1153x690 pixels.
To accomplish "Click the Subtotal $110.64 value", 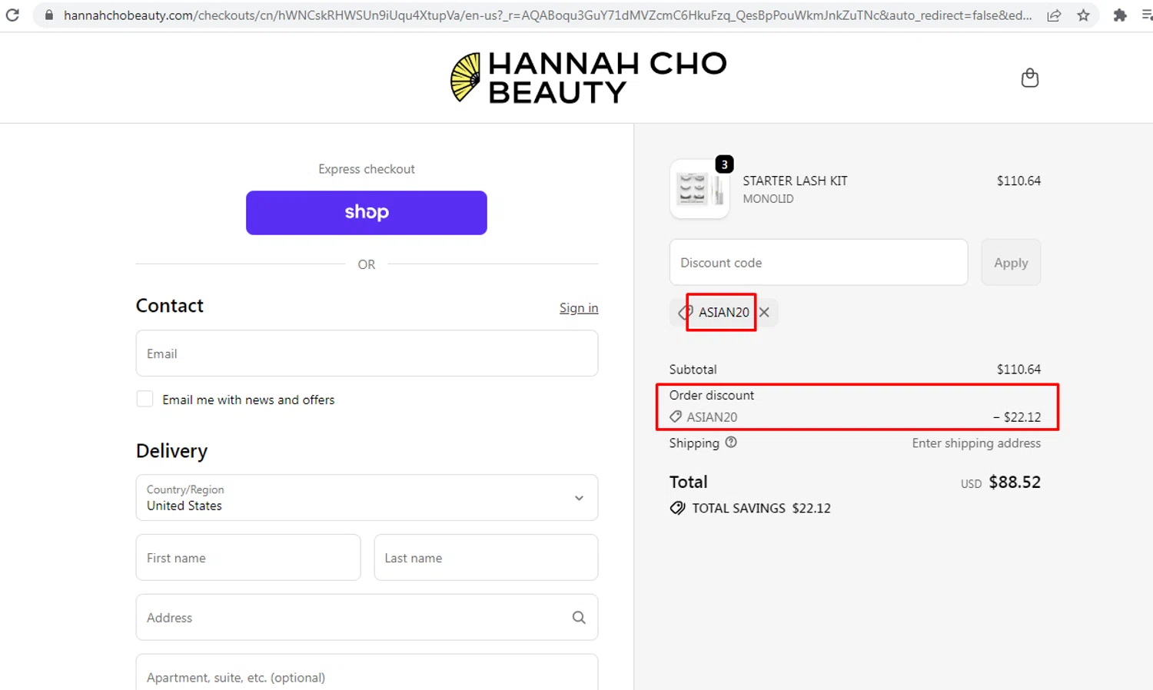I will pos(1018,370).
